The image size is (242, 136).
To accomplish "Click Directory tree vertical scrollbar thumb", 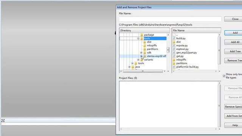I will point(168,50).
